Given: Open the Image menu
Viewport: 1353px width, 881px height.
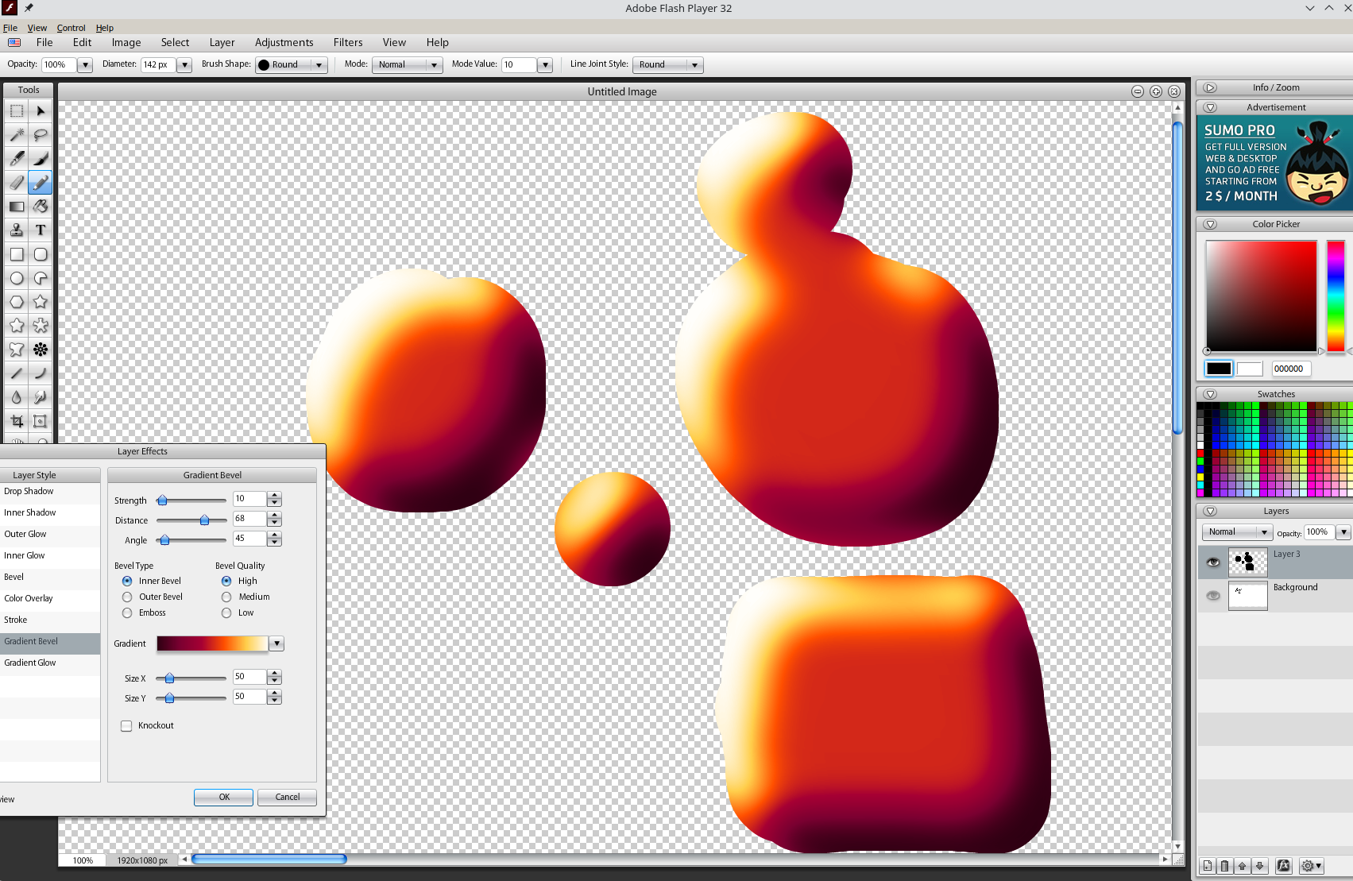Looking at the screenshot, I should point(126,43).
